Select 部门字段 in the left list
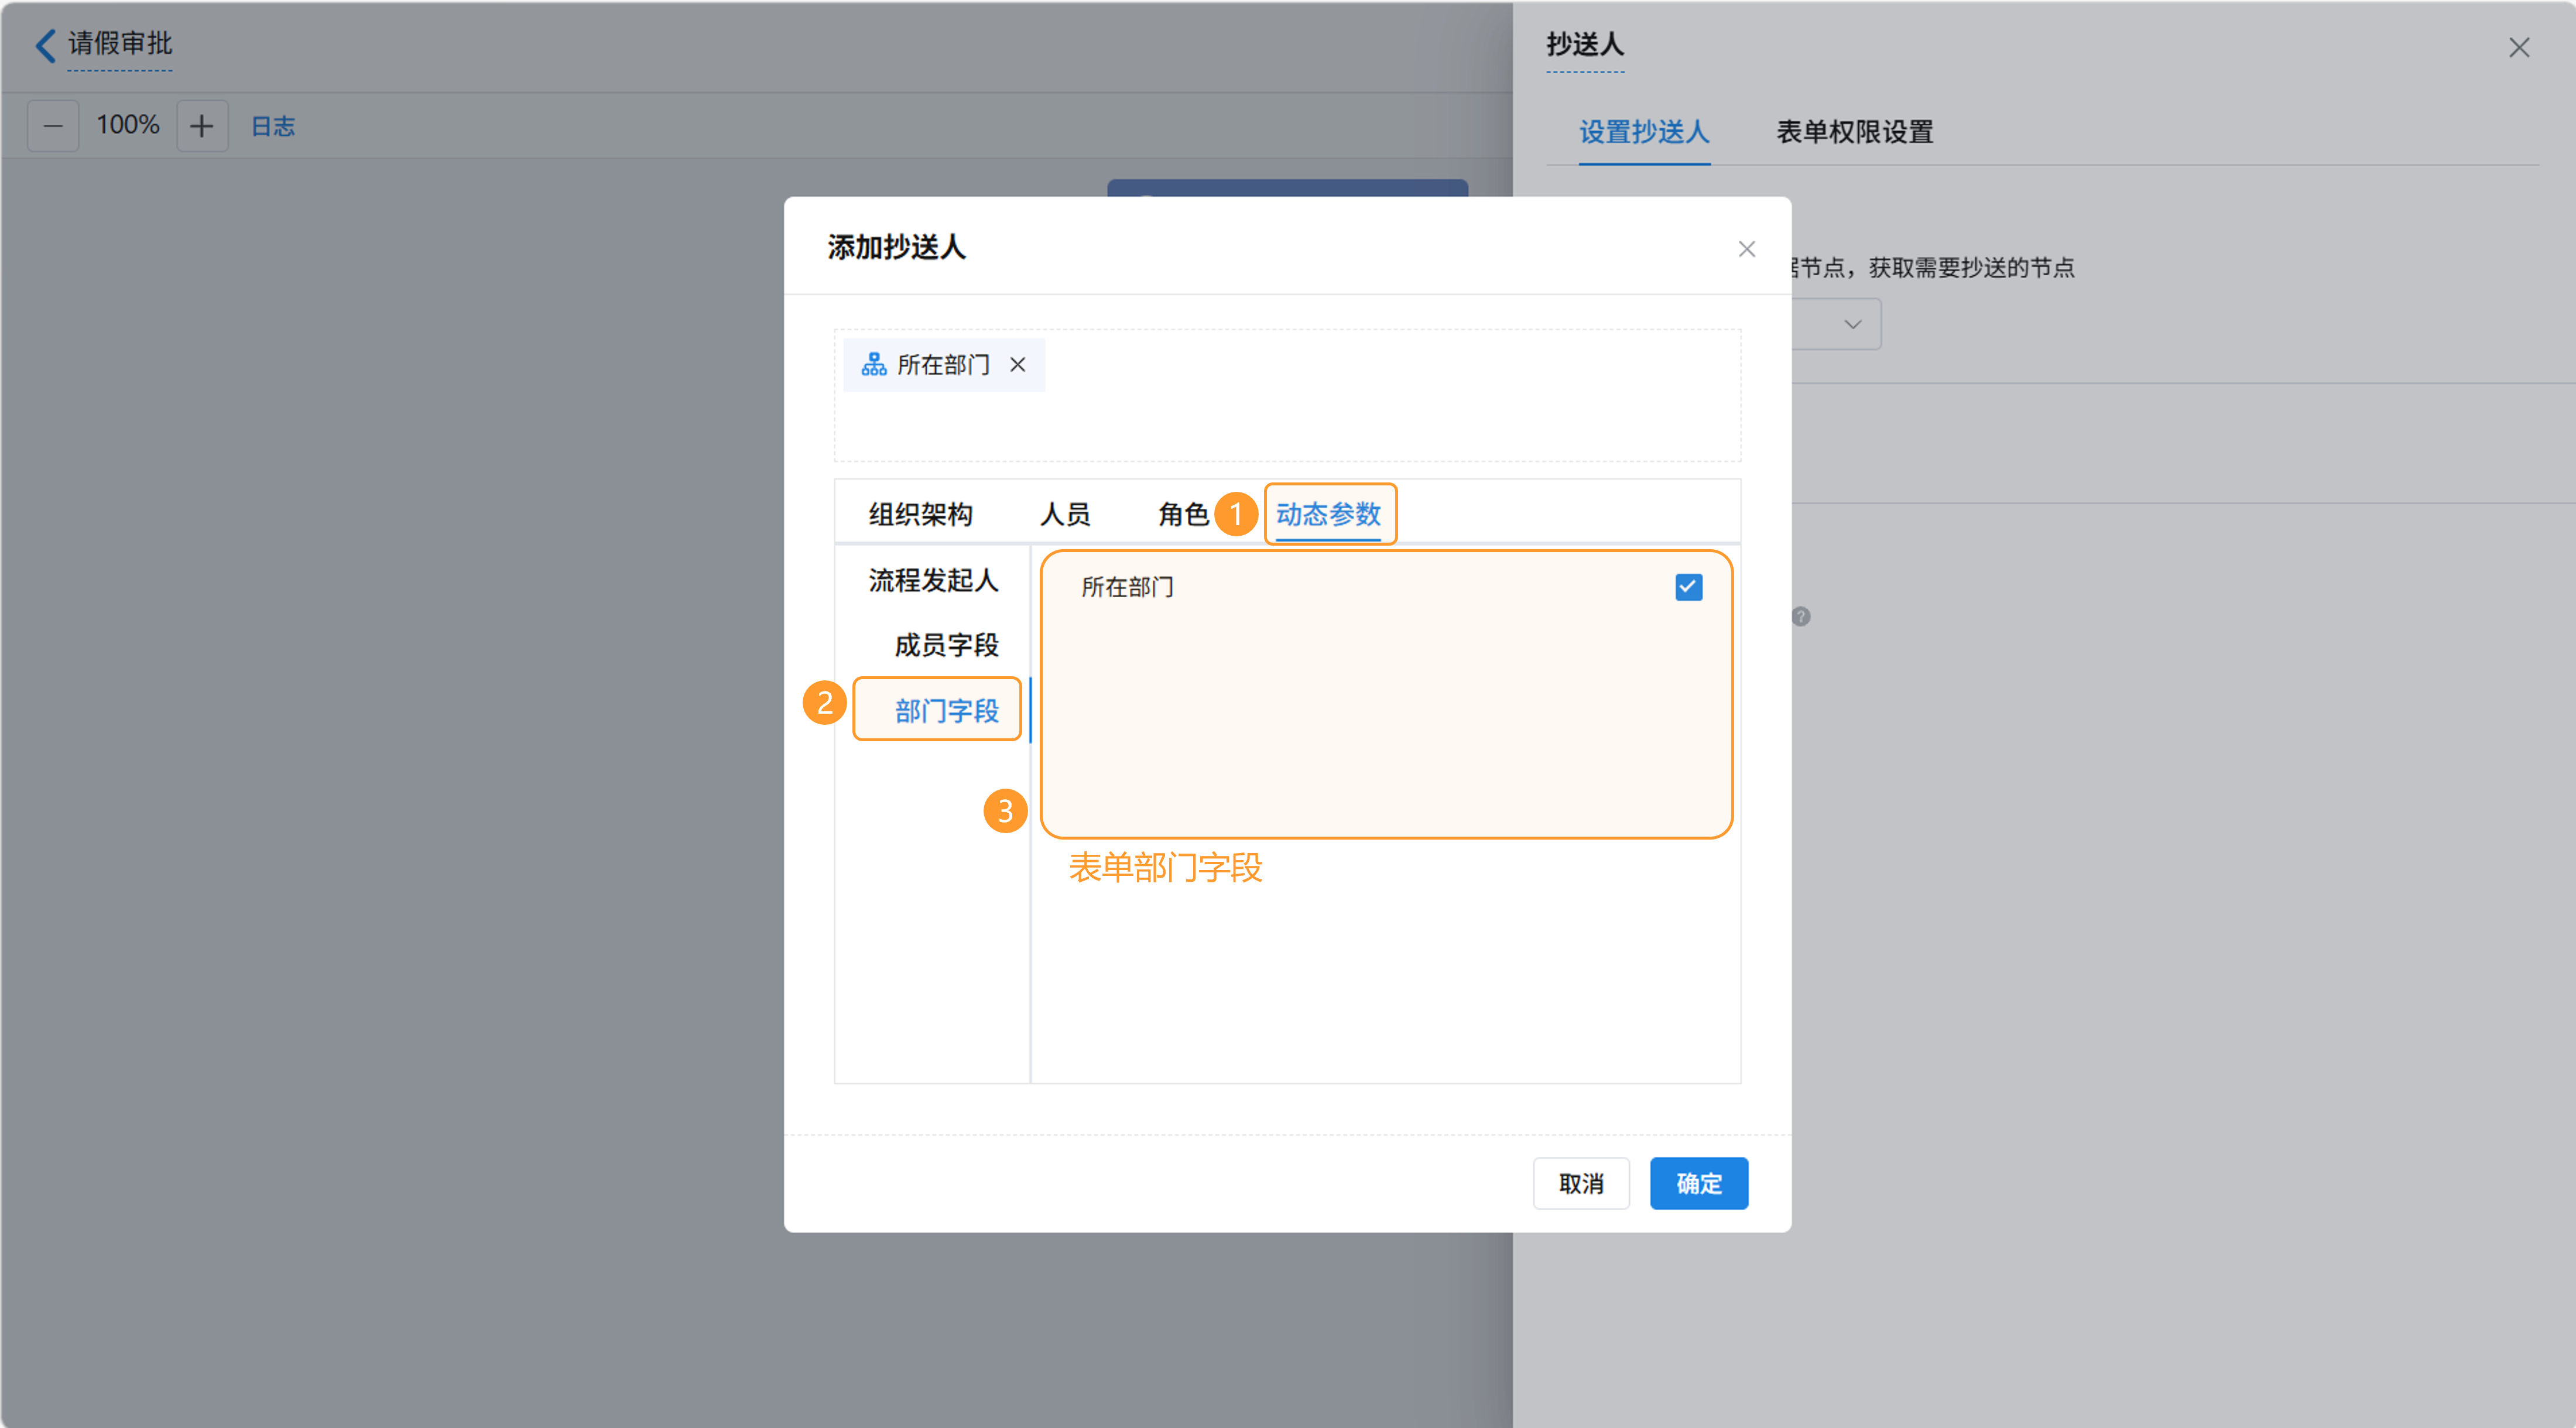The width and height of the screenshot is (2576, 1428). pyautogui.click(x=946, y=711)
